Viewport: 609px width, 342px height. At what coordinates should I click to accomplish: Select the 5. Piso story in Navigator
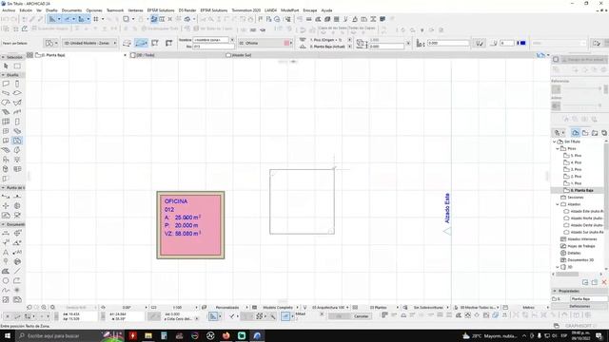(x=576, y=156)
